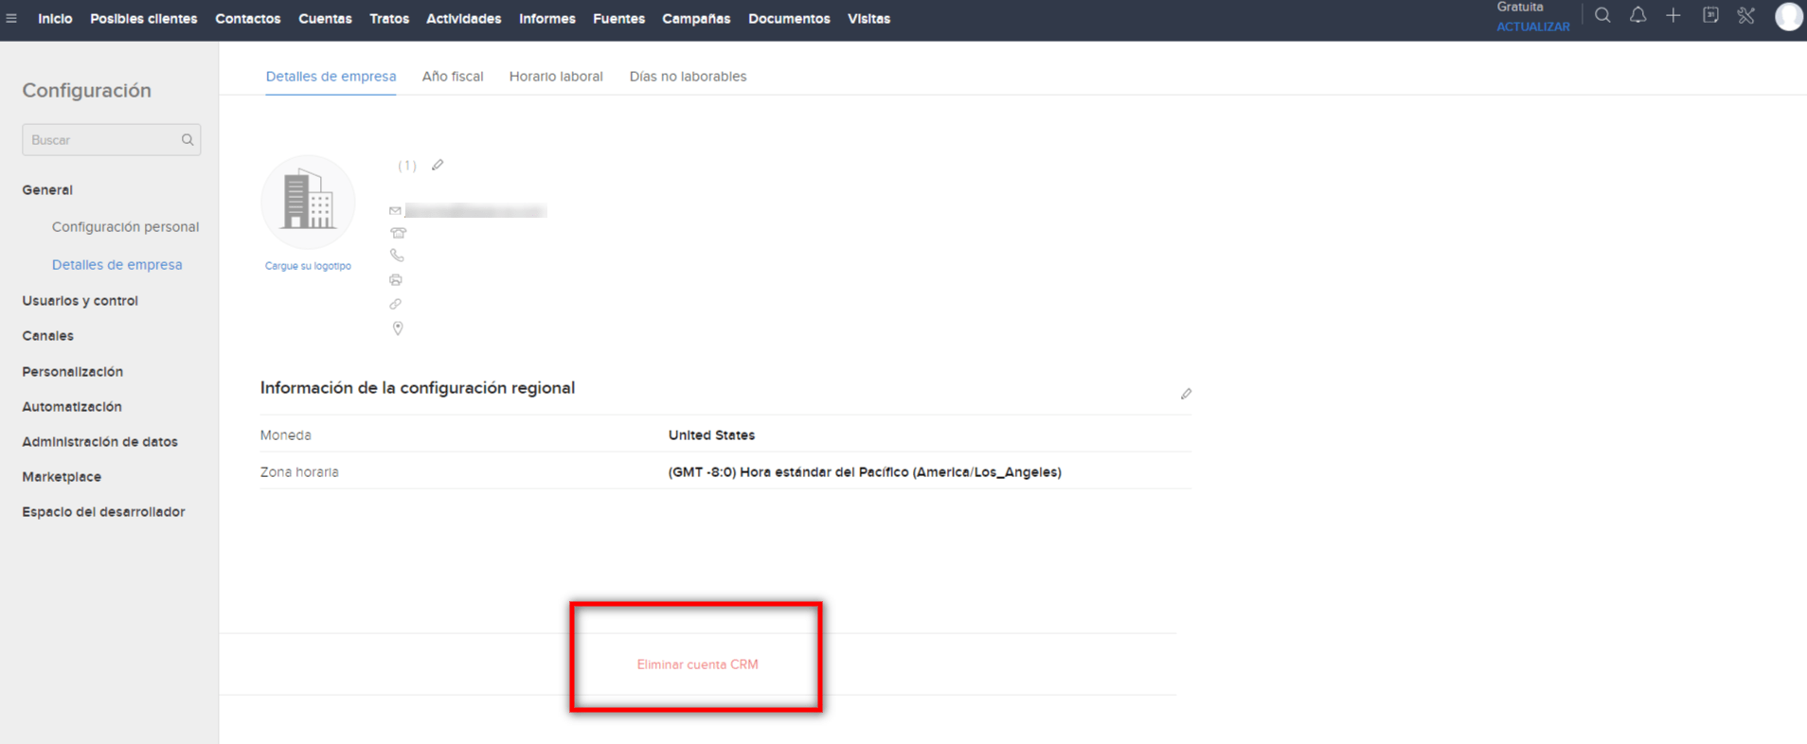Open Configuración personal in sidebar
This screenshot has width=1807, height=744.
tap(125, 227)
